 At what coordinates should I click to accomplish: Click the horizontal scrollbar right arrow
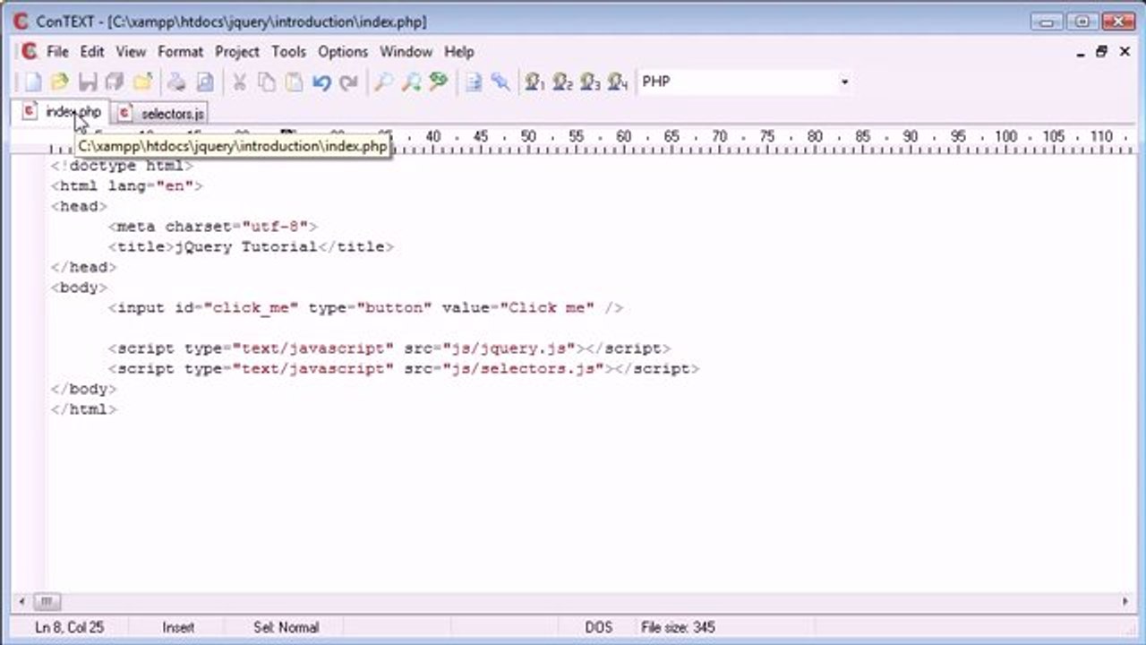[1125, 602]
